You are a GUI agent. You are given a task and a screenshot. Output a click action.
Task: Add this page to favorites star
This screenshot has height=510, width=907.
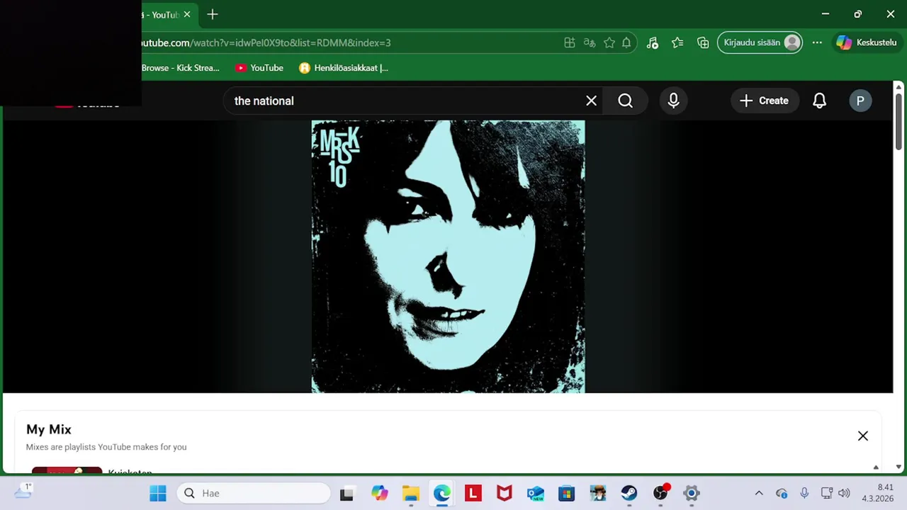609,42
